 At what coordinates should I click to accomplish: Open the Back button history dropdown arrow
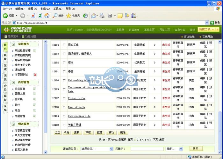(x=17, y=16)
